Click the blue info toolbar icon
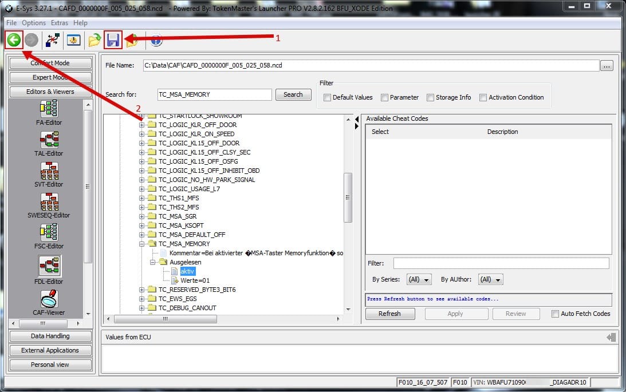The image size is (626, 392). (156, 40)
